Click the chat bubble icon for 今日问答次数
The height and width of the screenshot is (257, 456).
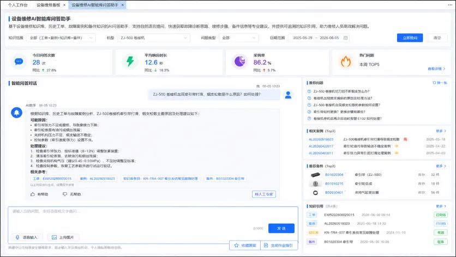point(19,62)
